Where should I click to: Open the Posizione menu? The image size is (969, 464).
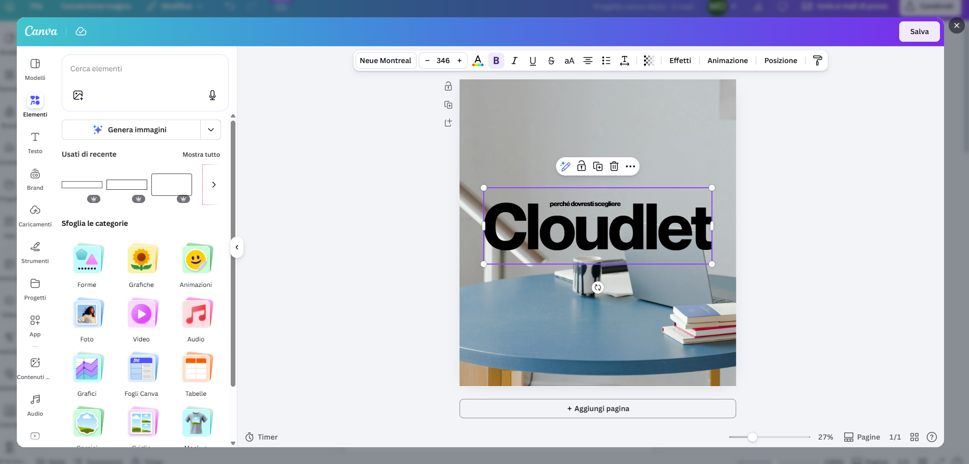[780, 61]
